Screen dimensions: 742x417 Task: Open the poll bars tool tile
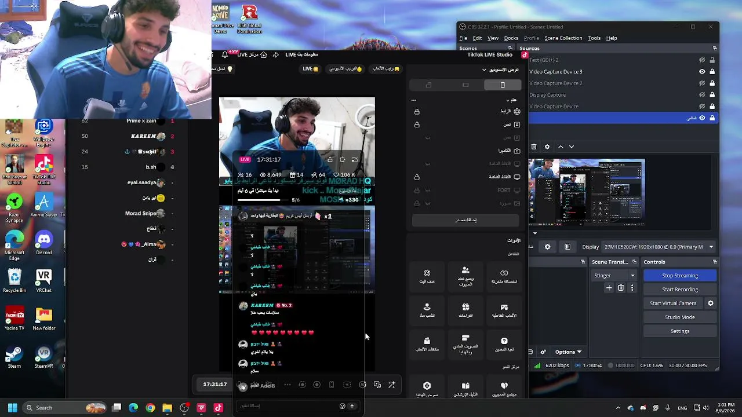[x=465, y=344]
